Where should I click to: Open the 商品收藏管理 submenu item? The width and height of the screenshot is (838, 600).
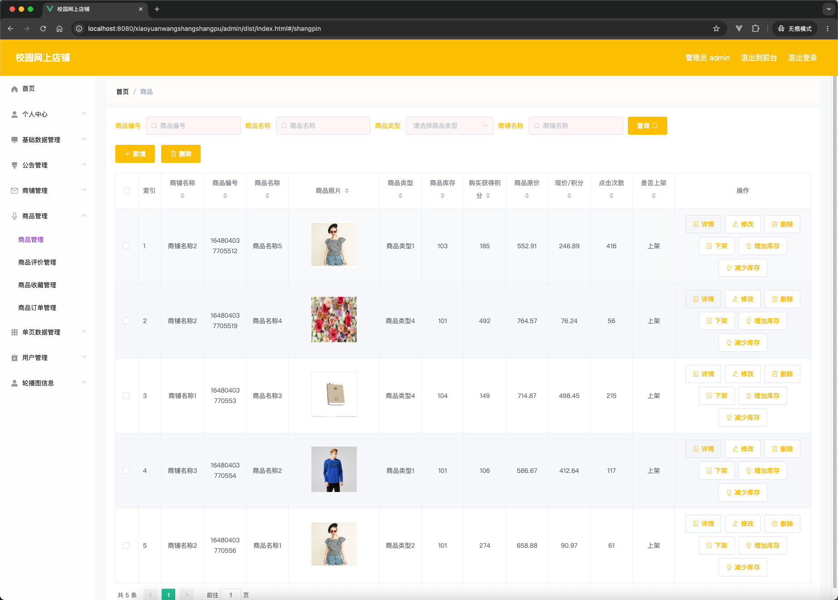pos(37,285)
